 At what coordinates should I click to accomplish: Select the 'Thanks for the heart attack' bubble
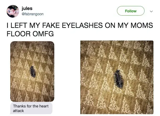point(31,108)
